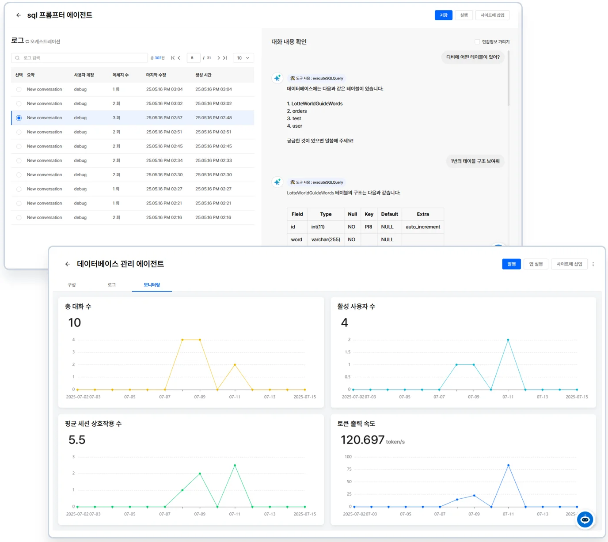
Task: Click the 로그 검색 search field
Action: [80, 58]
